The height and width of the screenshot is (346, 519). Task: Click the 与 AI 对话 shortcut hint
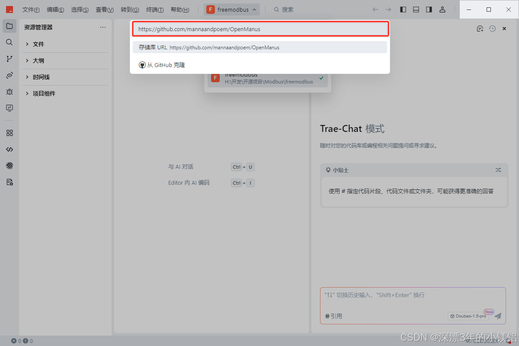(181, 167)
